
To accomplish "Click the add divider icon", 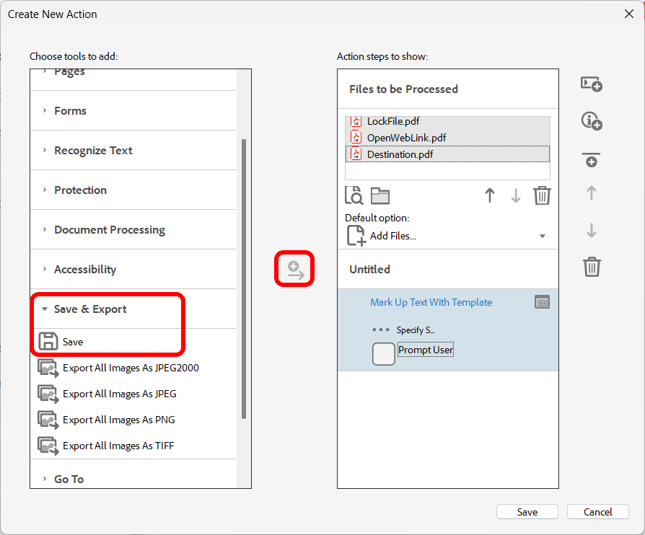I will tap(592, 159).
